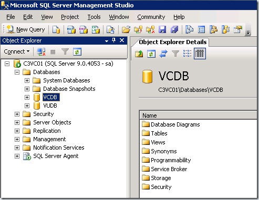Open the toolbar options overflow arrow
259x200 pixels.
coord(248,33)
